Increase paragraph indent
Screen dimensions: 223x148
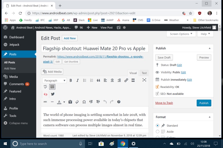coord(98,102)
